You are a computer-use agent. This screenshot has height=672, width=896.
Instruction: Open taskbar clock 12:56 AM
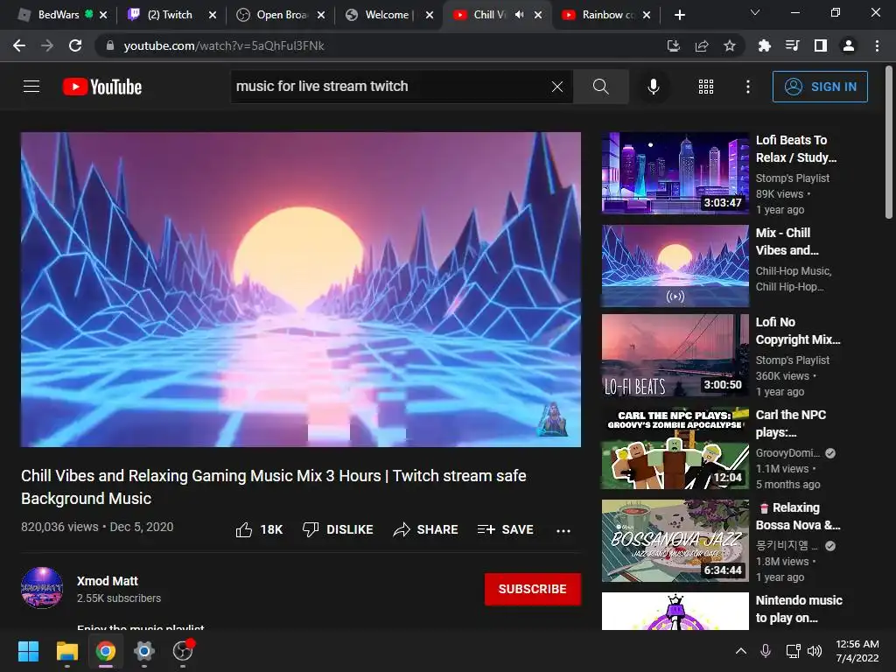point(857,651)
